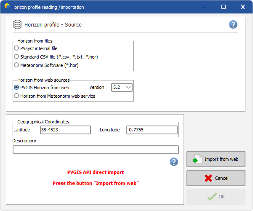Click the 'Horizon from files' label

(35, 41)
